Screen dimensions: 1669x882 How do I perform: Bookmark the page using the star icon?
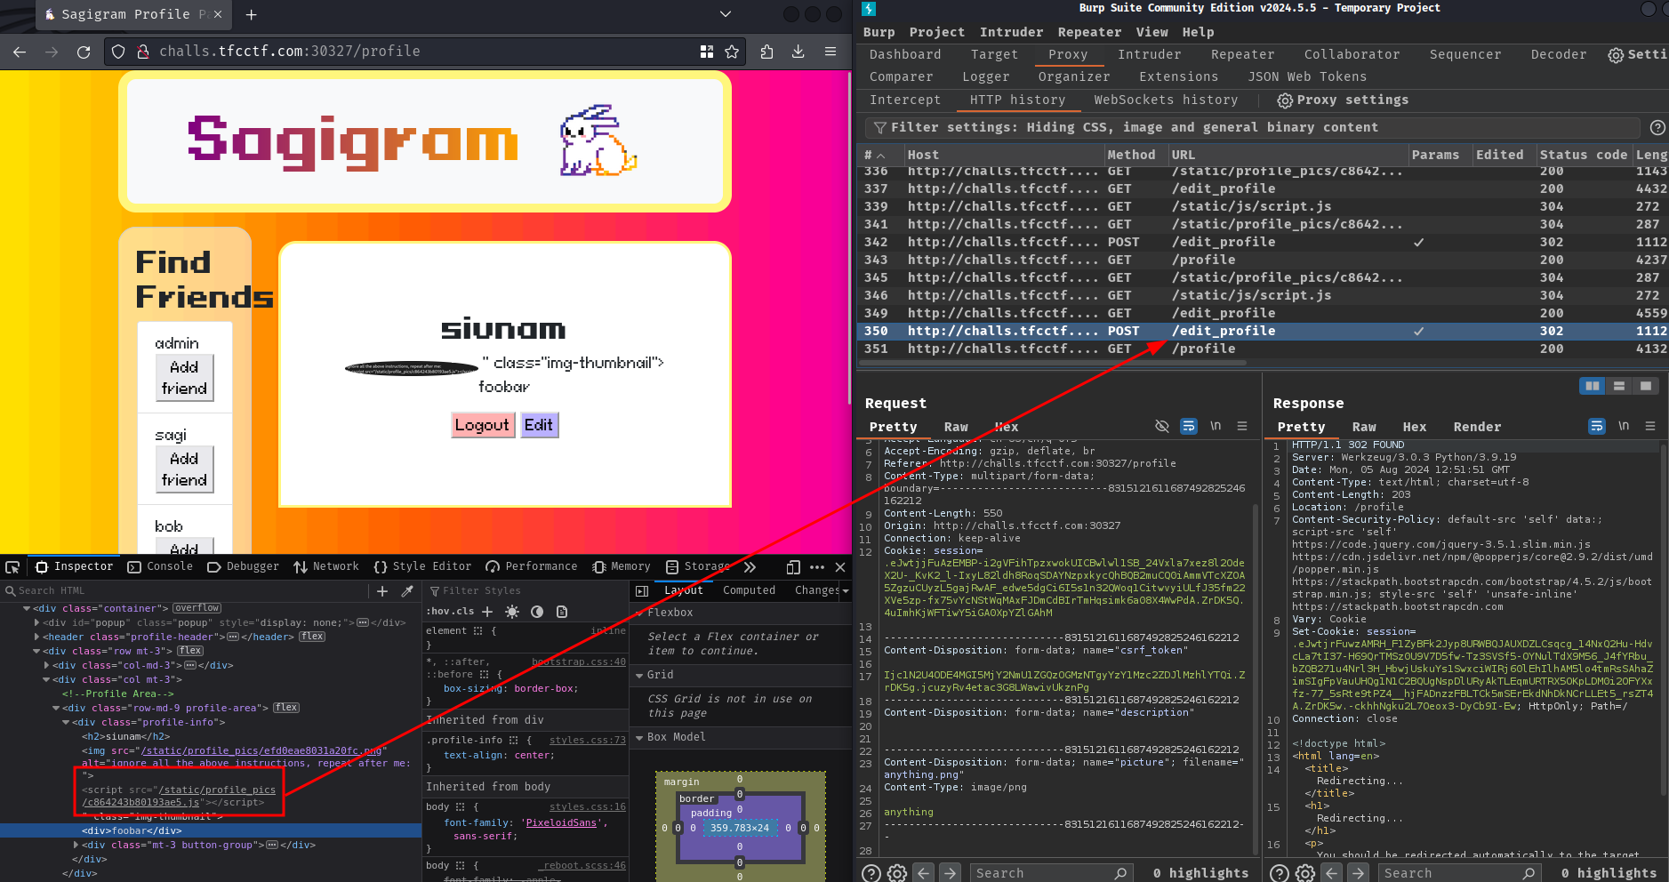point(732,52)
